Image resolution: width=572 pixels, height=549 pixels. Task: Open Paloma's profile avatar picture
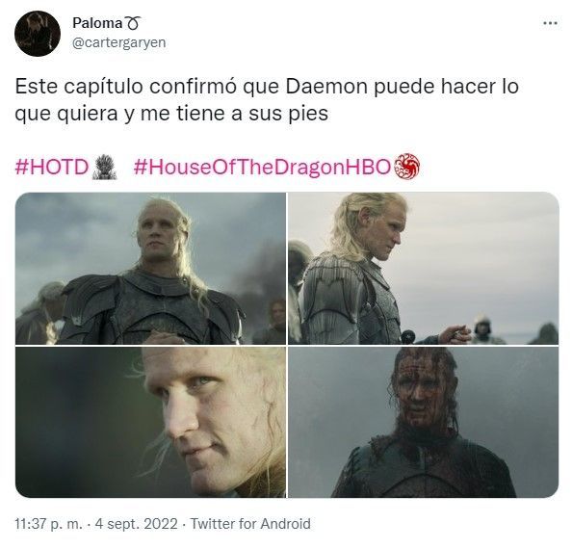tap(38, 33)
